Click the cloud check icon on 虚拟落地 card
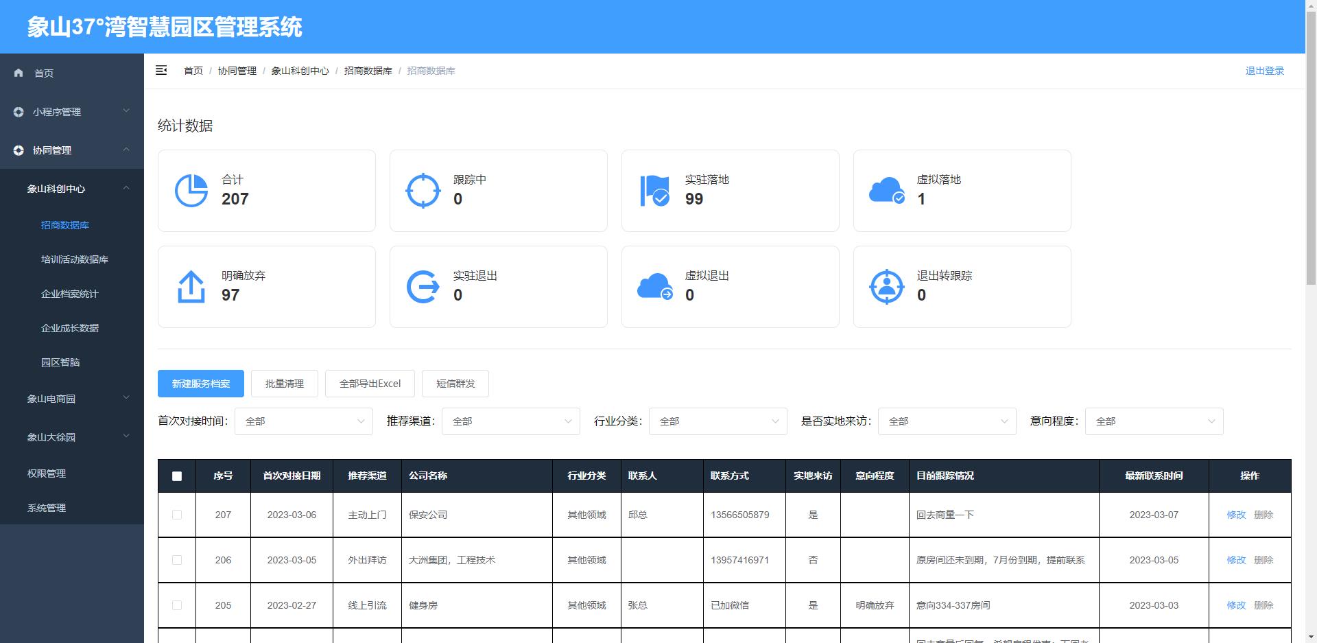The width and height of the screenshot is (1317, 643). click(x=887, y=191)
